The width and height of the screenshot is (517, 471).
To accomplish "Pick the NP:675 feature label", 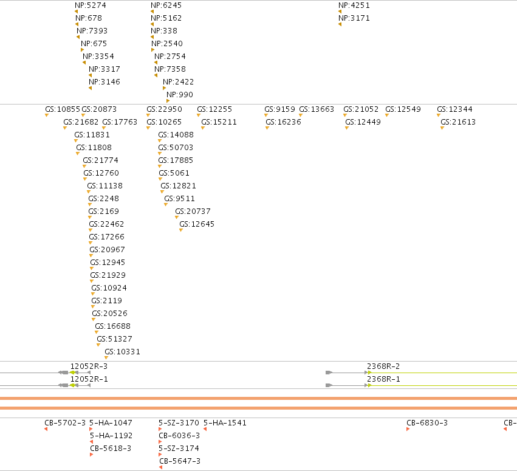I will pos(94,44).
